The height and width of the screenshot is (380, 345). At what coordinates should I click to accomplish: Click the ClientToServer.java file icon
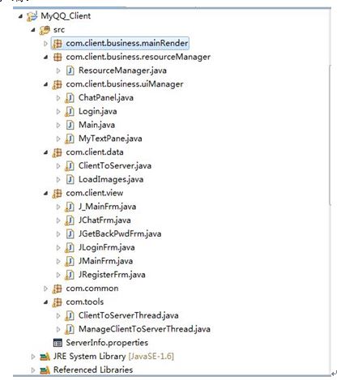[x=70, y=166]
